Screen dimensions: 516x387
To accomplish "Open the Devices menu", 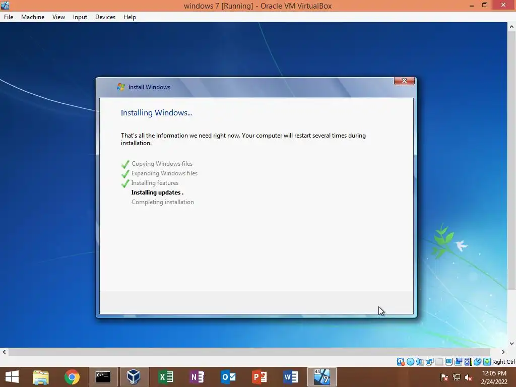I will tap(105, 17).
